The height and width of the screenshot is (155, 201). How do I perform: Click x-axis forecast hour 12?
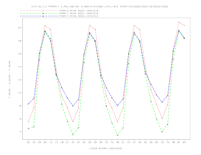coord(51,142)
